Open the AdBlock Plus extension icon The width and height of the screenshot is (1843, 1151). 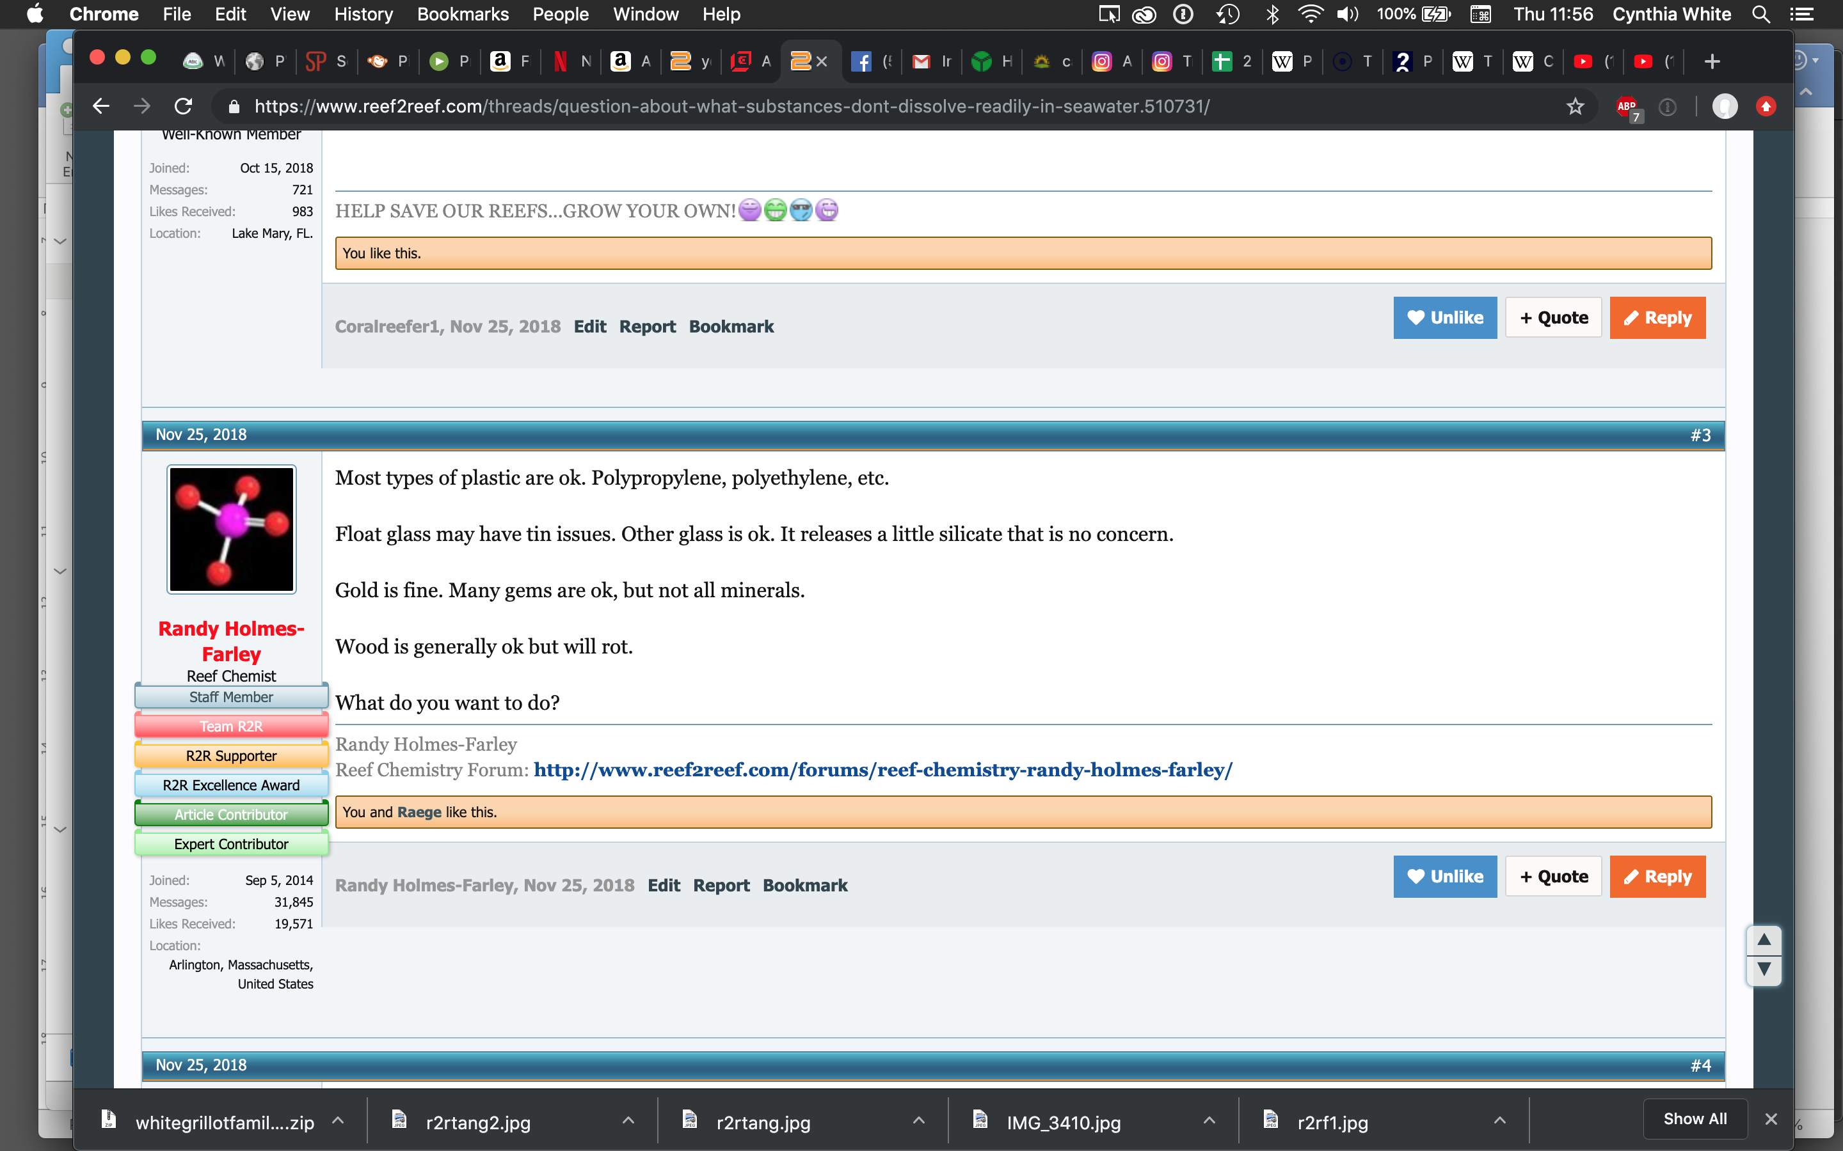tap(1627, 107)
